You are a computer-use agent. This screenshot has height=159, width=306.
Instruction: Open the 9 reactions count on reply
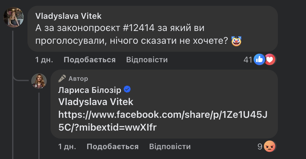tap(260, 147)
